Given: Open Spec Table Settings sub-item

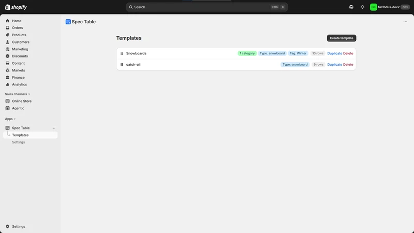Looking at the screenshot, I should pyautogui.click(x=19, y=142).
